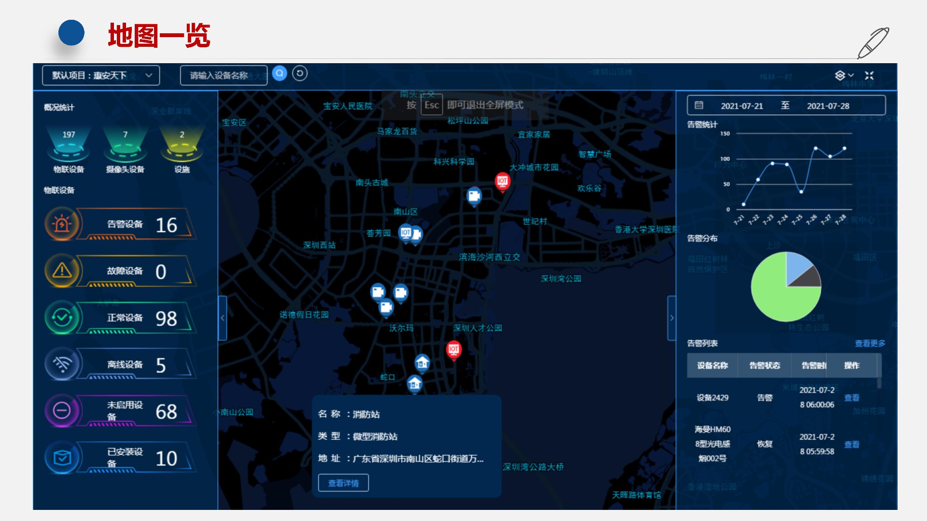Image resolution: width=927 pixels, height=521 pixels.
Task: Collapse the right alarm panel
Action: tap(672, 318)
